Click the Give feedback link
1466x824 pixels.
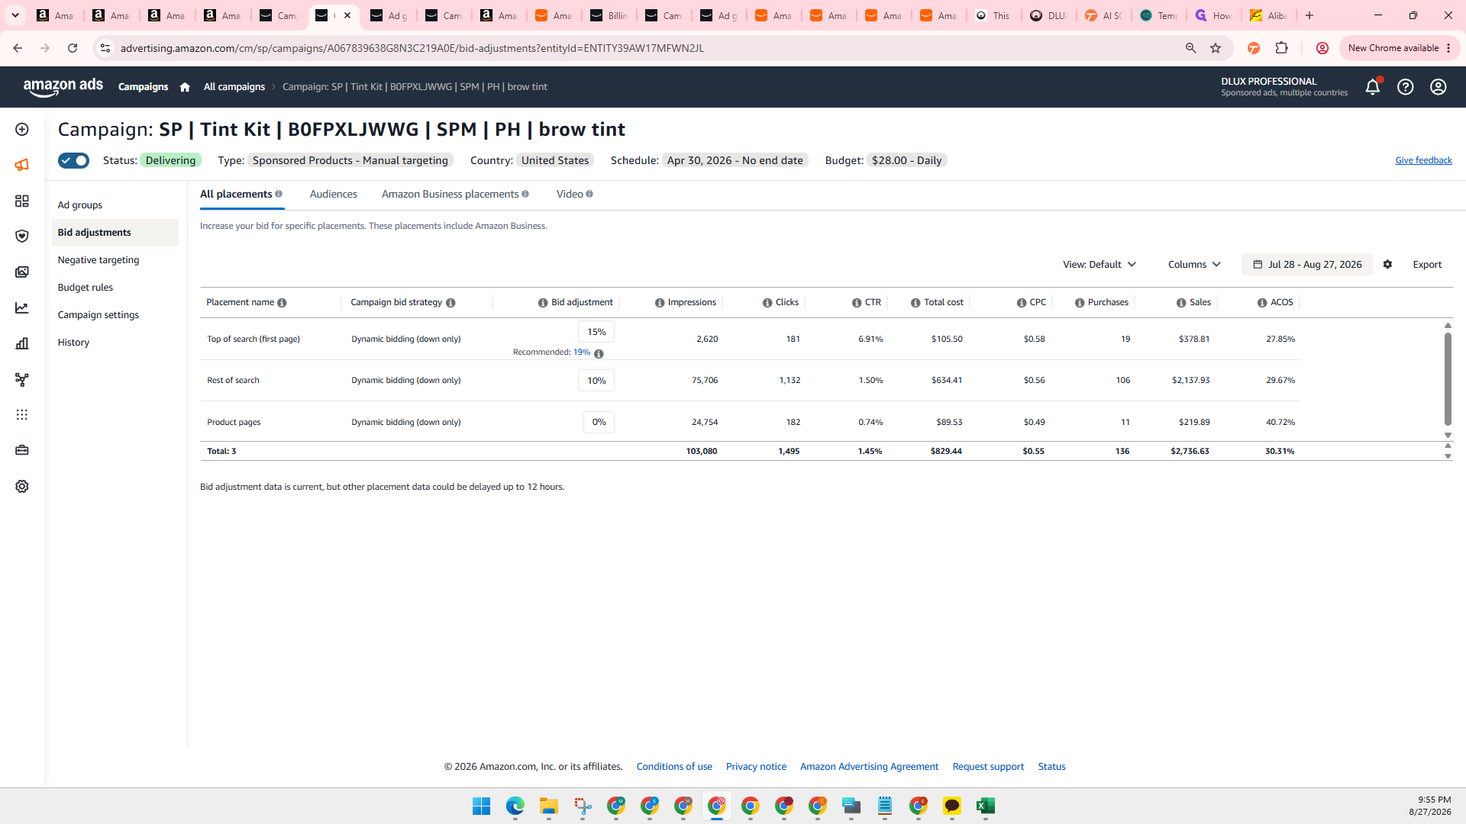coord(1423,160)
